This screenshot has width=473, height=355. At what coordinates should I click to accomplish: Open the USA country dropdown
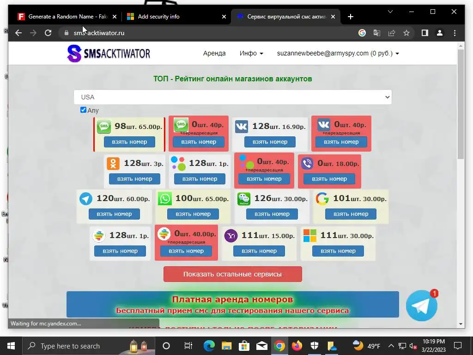click(233, 97)
